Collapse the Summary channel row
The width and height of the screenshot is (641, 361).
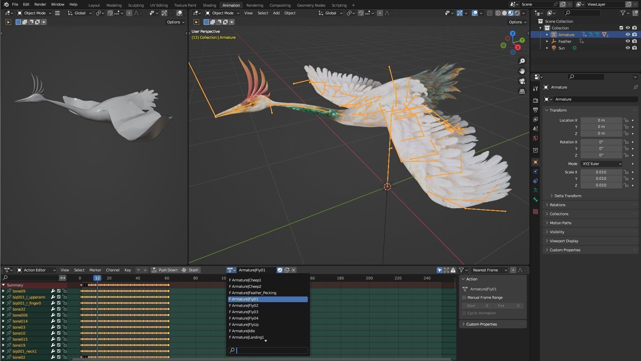click(x=3, y=285)
